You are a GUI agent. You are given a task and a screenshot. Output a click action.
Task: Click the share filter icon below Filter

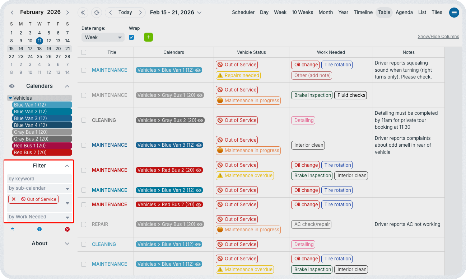(x=12, y=229)
